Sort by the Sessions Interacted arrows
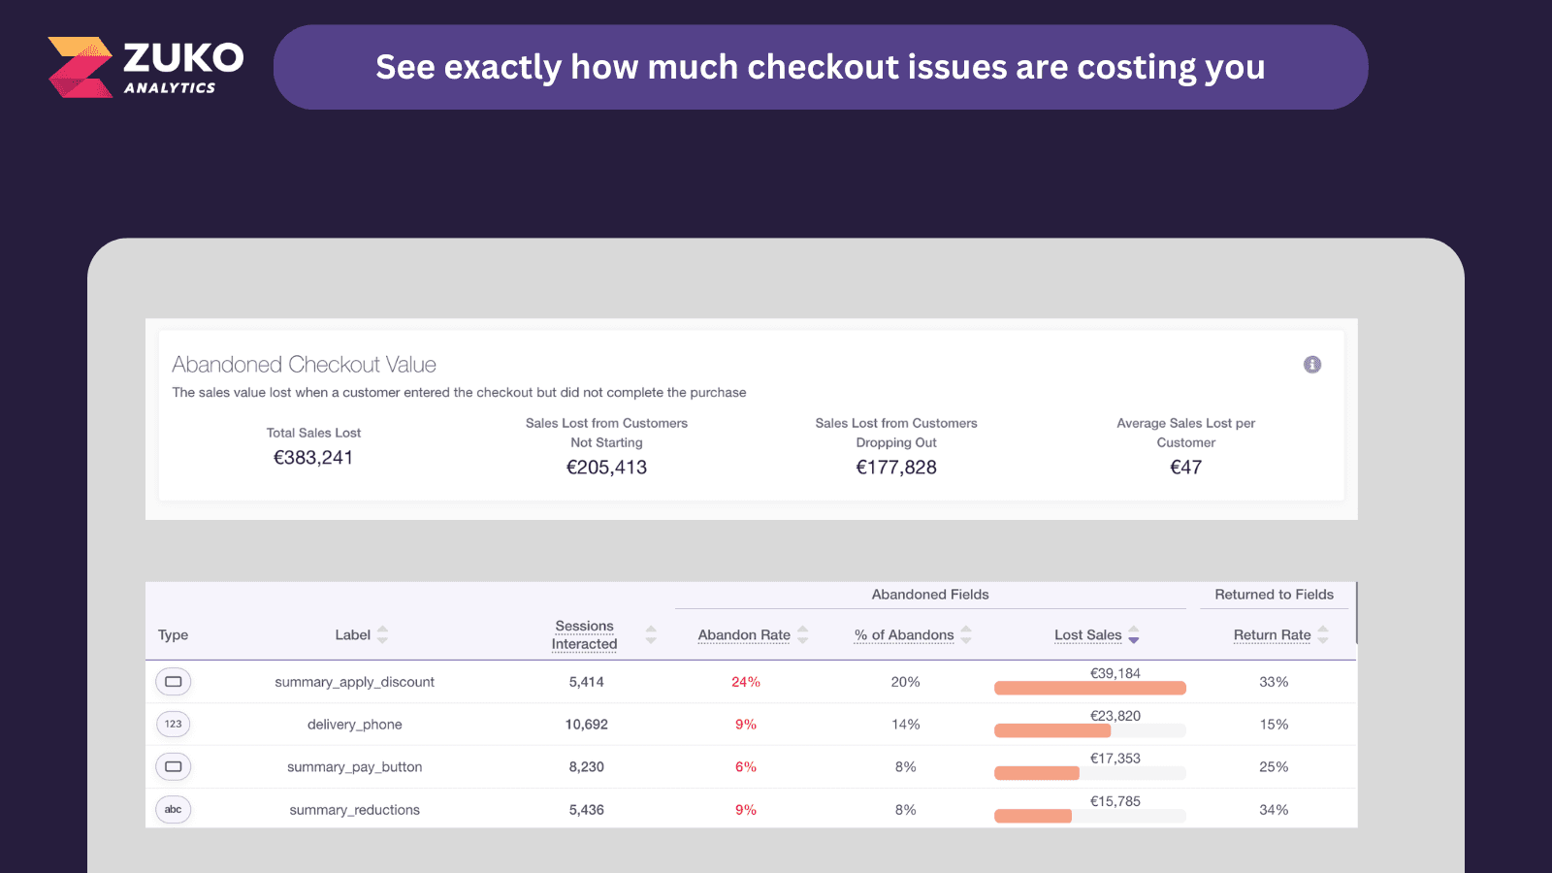 651,634
